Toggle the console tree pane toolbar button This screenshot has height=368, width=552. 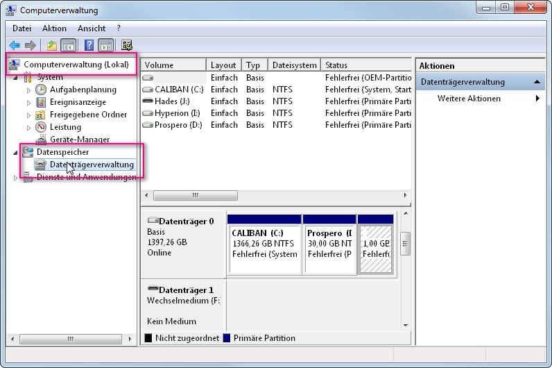(69, 46)
